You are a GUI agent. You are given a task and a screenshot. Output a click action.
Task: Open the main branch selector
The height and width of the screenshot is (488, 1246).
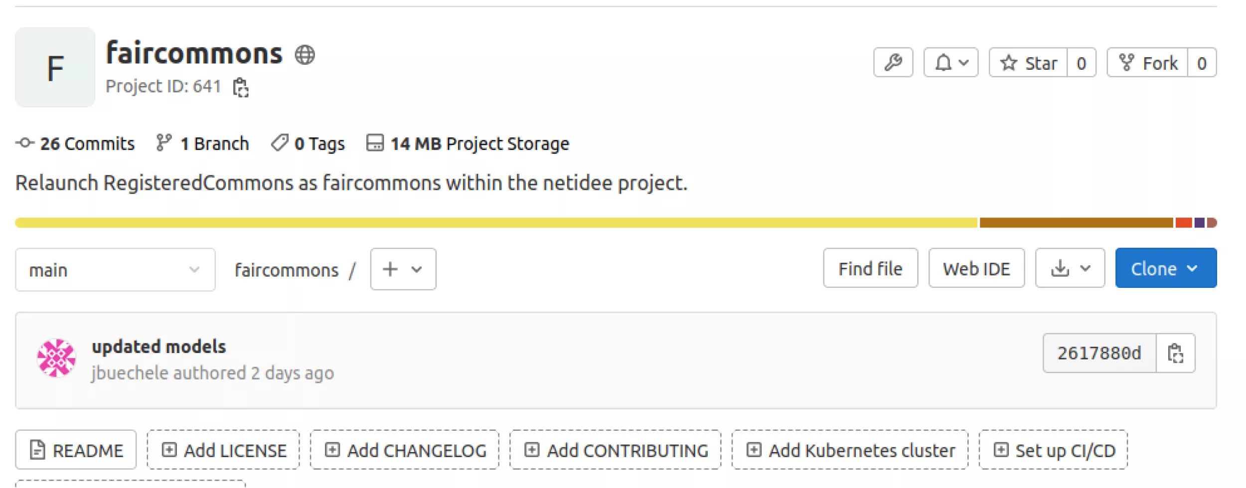(115, 270)
